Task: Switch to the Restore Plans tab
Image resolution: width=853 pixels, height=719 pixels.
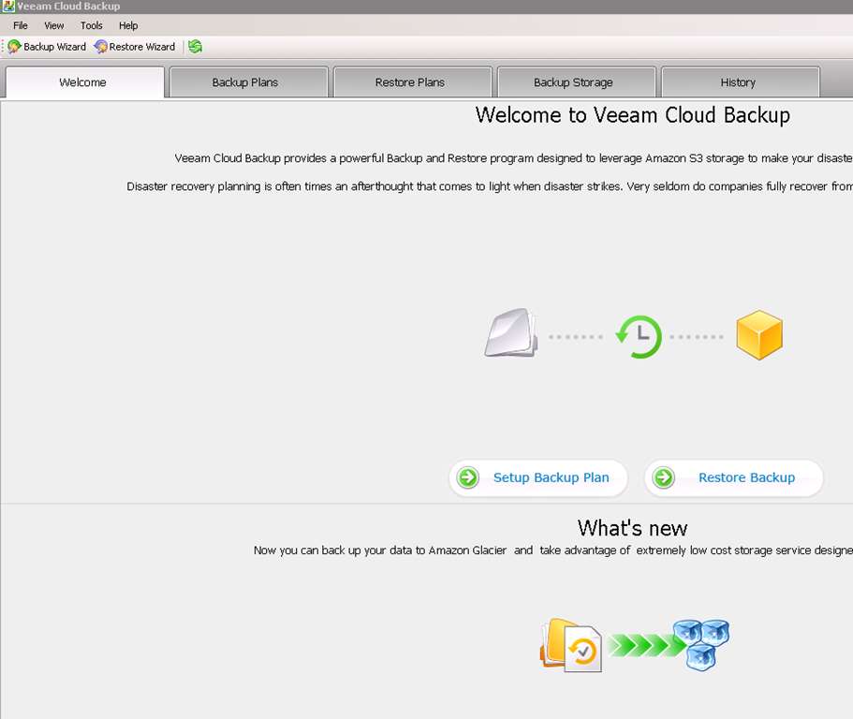Action: pyautogui.click(x=410, y=82)
